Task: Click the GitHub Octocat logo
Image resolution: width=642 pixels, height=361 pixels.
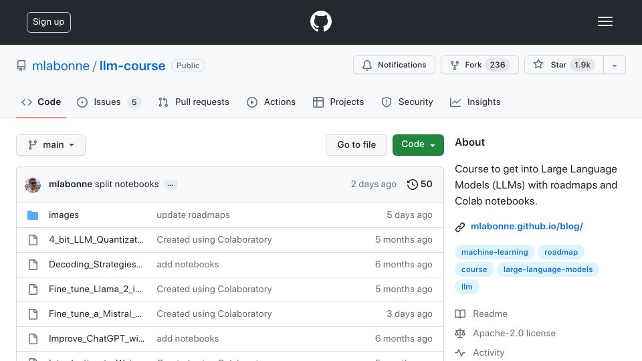Action: 320,21
